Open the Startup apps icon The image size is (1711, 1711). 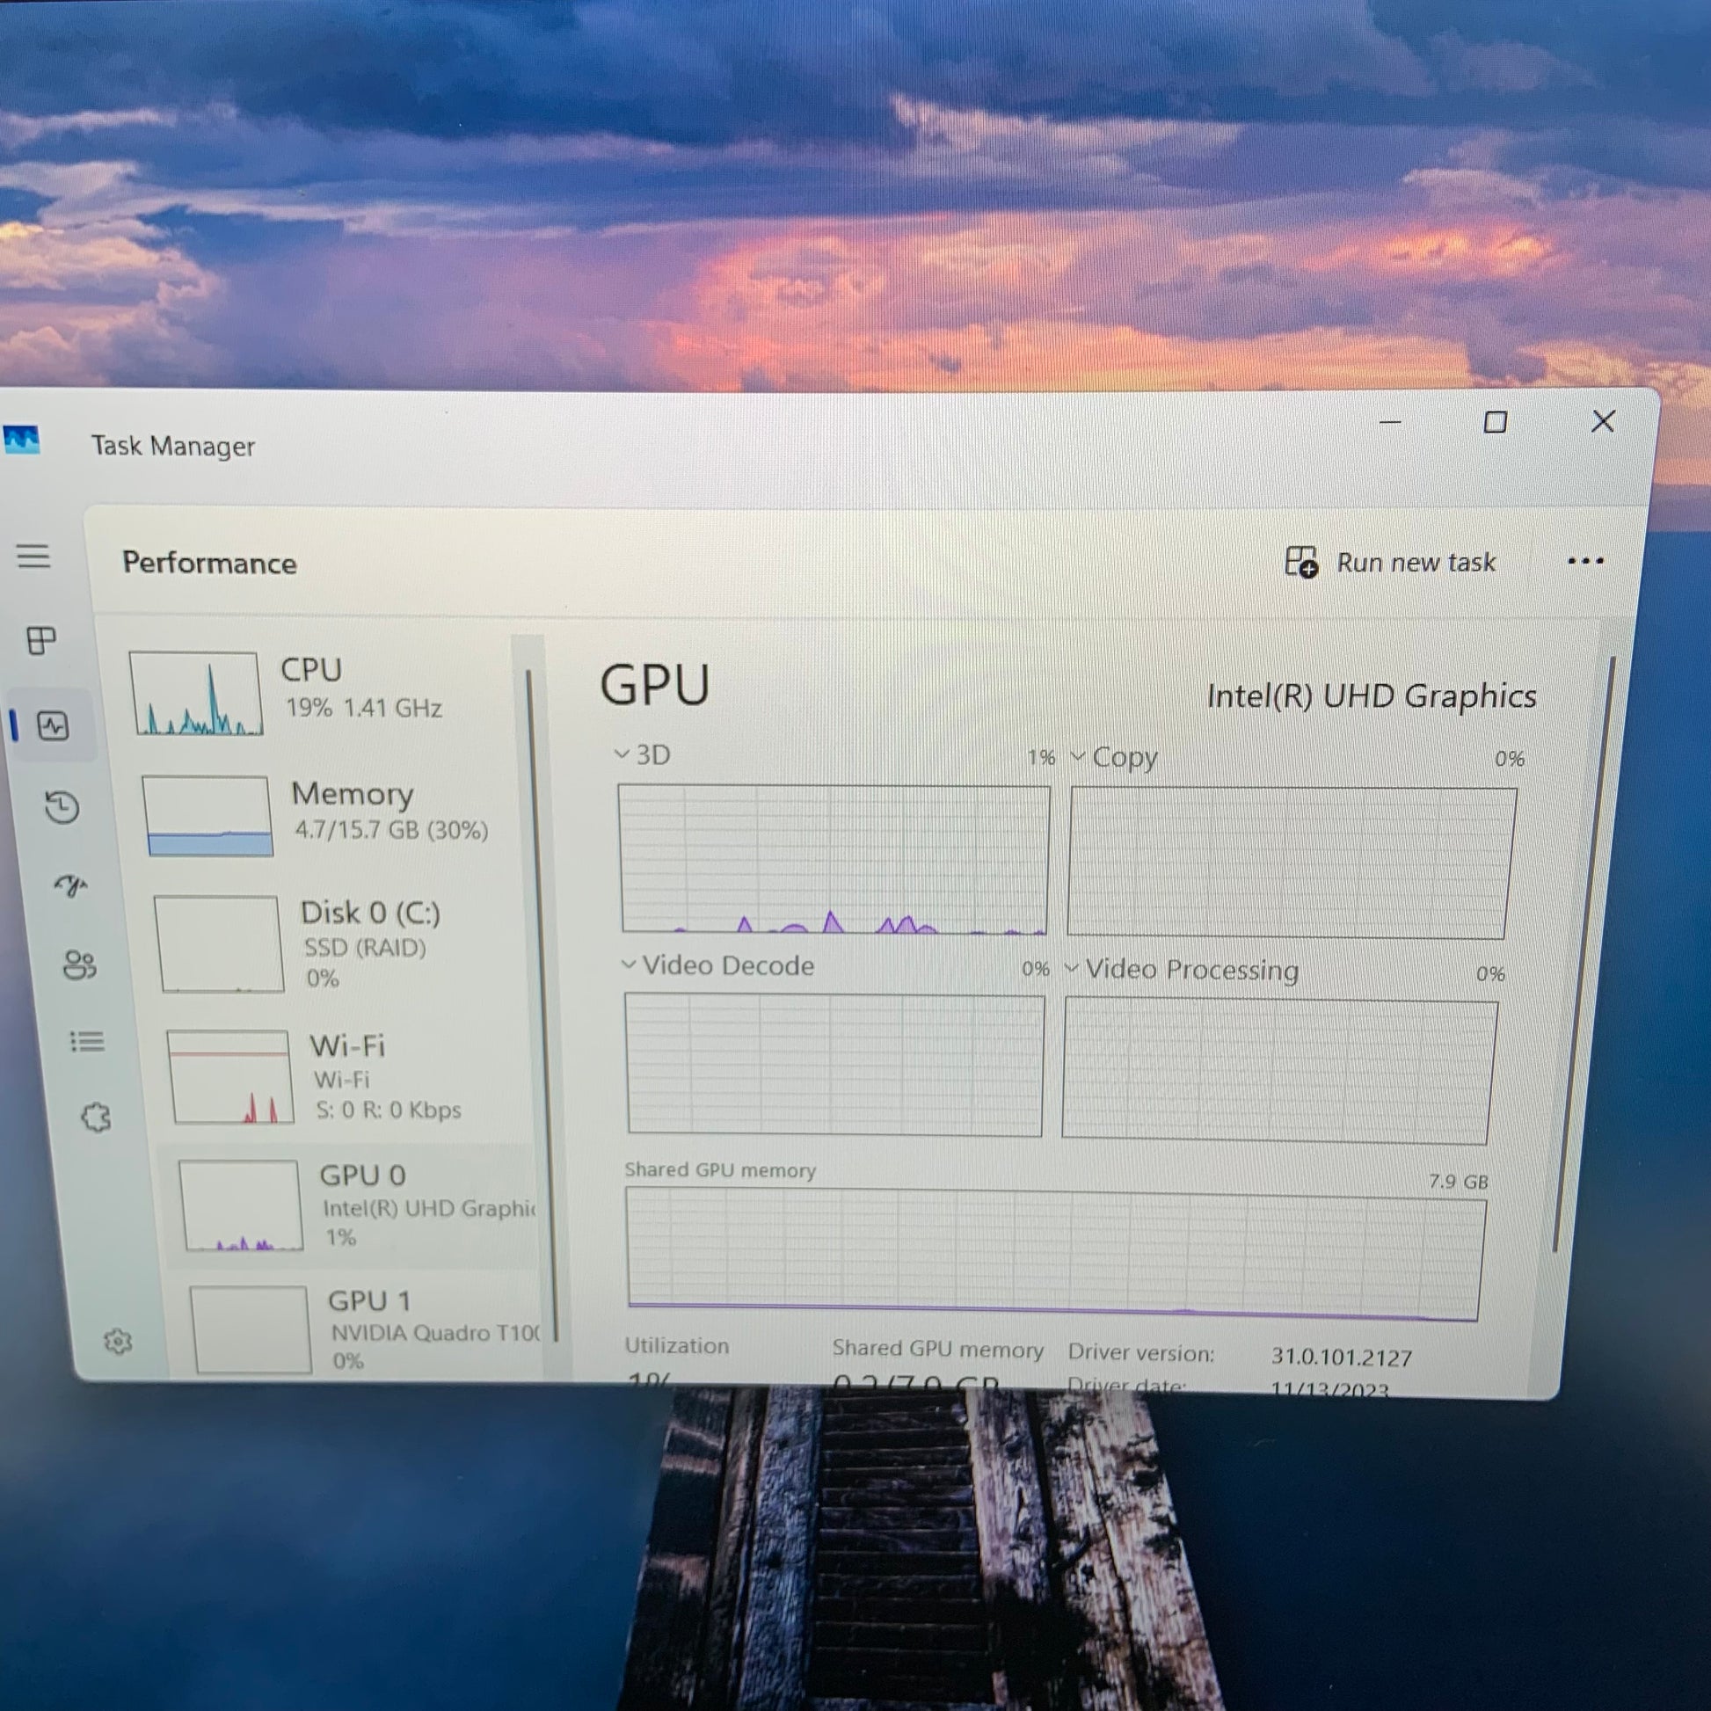(x=71, y=885)
